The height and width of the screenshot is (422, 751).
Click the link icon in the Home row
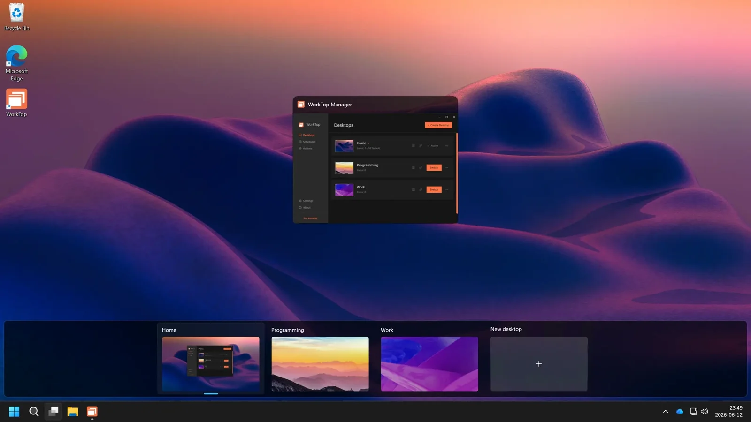(421, 146)
